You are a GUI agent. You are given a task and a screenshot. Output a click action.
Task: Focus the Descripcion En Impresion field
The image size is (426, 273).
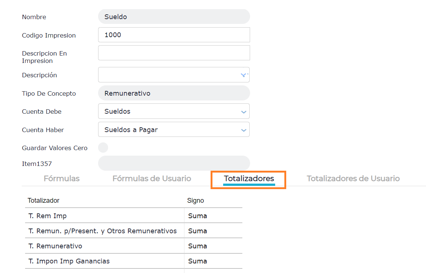(174, 53)
